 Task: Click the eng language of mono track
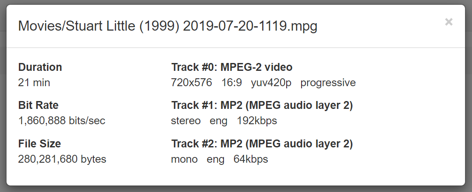(x=215, y=159)
